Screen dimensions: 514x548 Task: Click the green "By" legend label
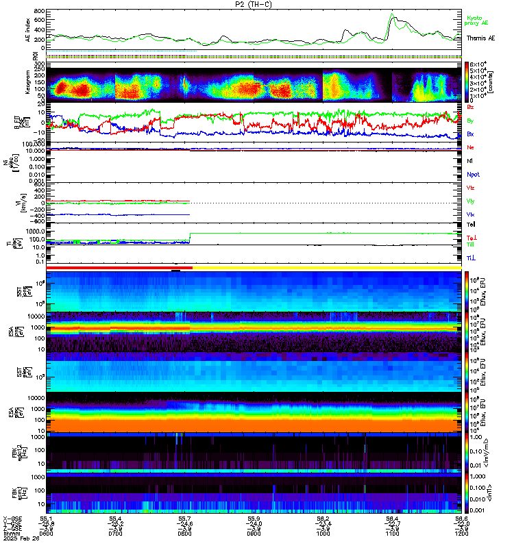point(470,121)
